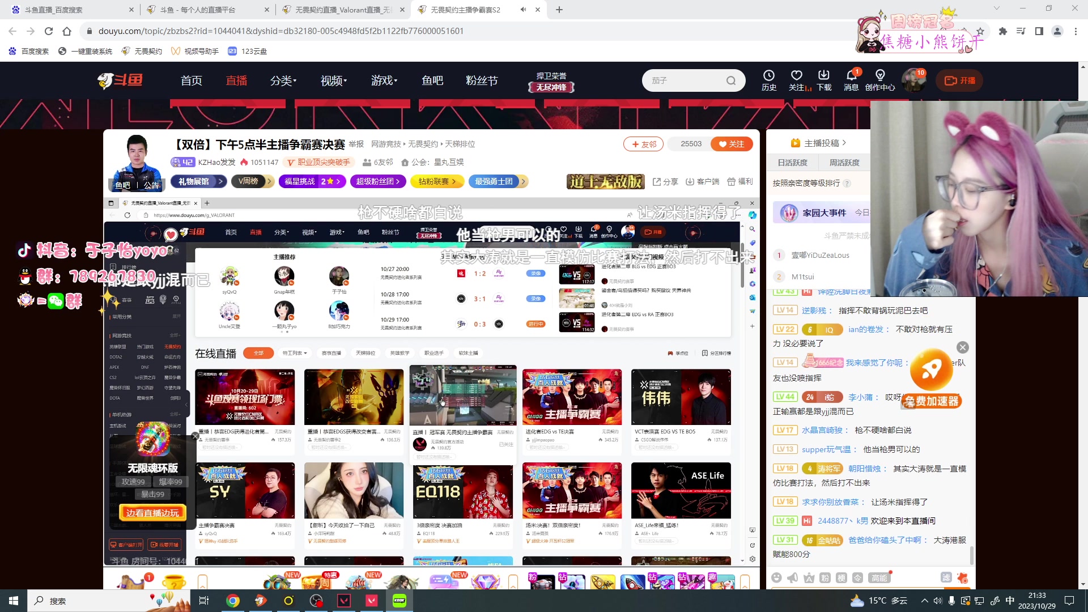Screen dimensions: 1088x612
Task: Click the 职业顶尖突破手 tag
Action: (x=318, y=162)
